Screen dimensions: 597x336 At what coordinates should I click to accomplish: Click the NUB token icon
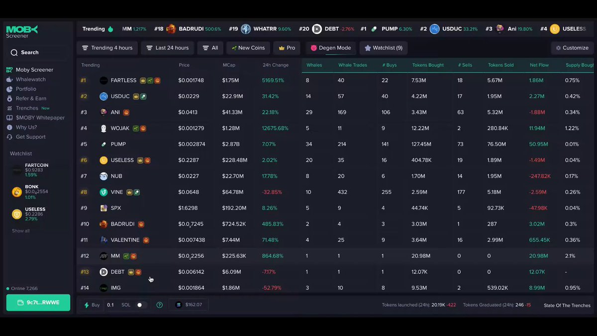103,176
